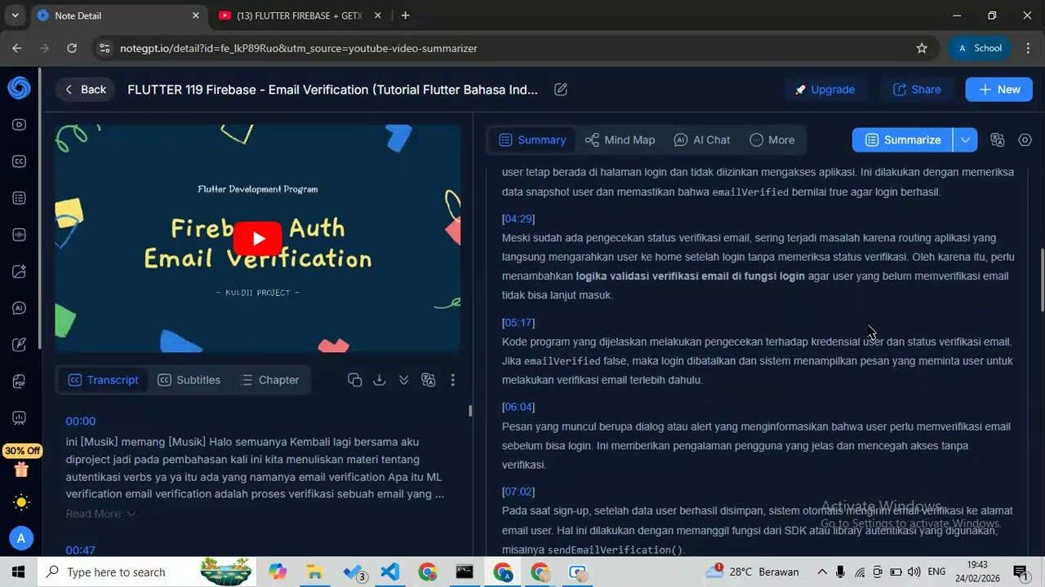The image size is (1045, 587).
Task: Open the Summarize dropdown arrow
Action: tap(965, 140)
